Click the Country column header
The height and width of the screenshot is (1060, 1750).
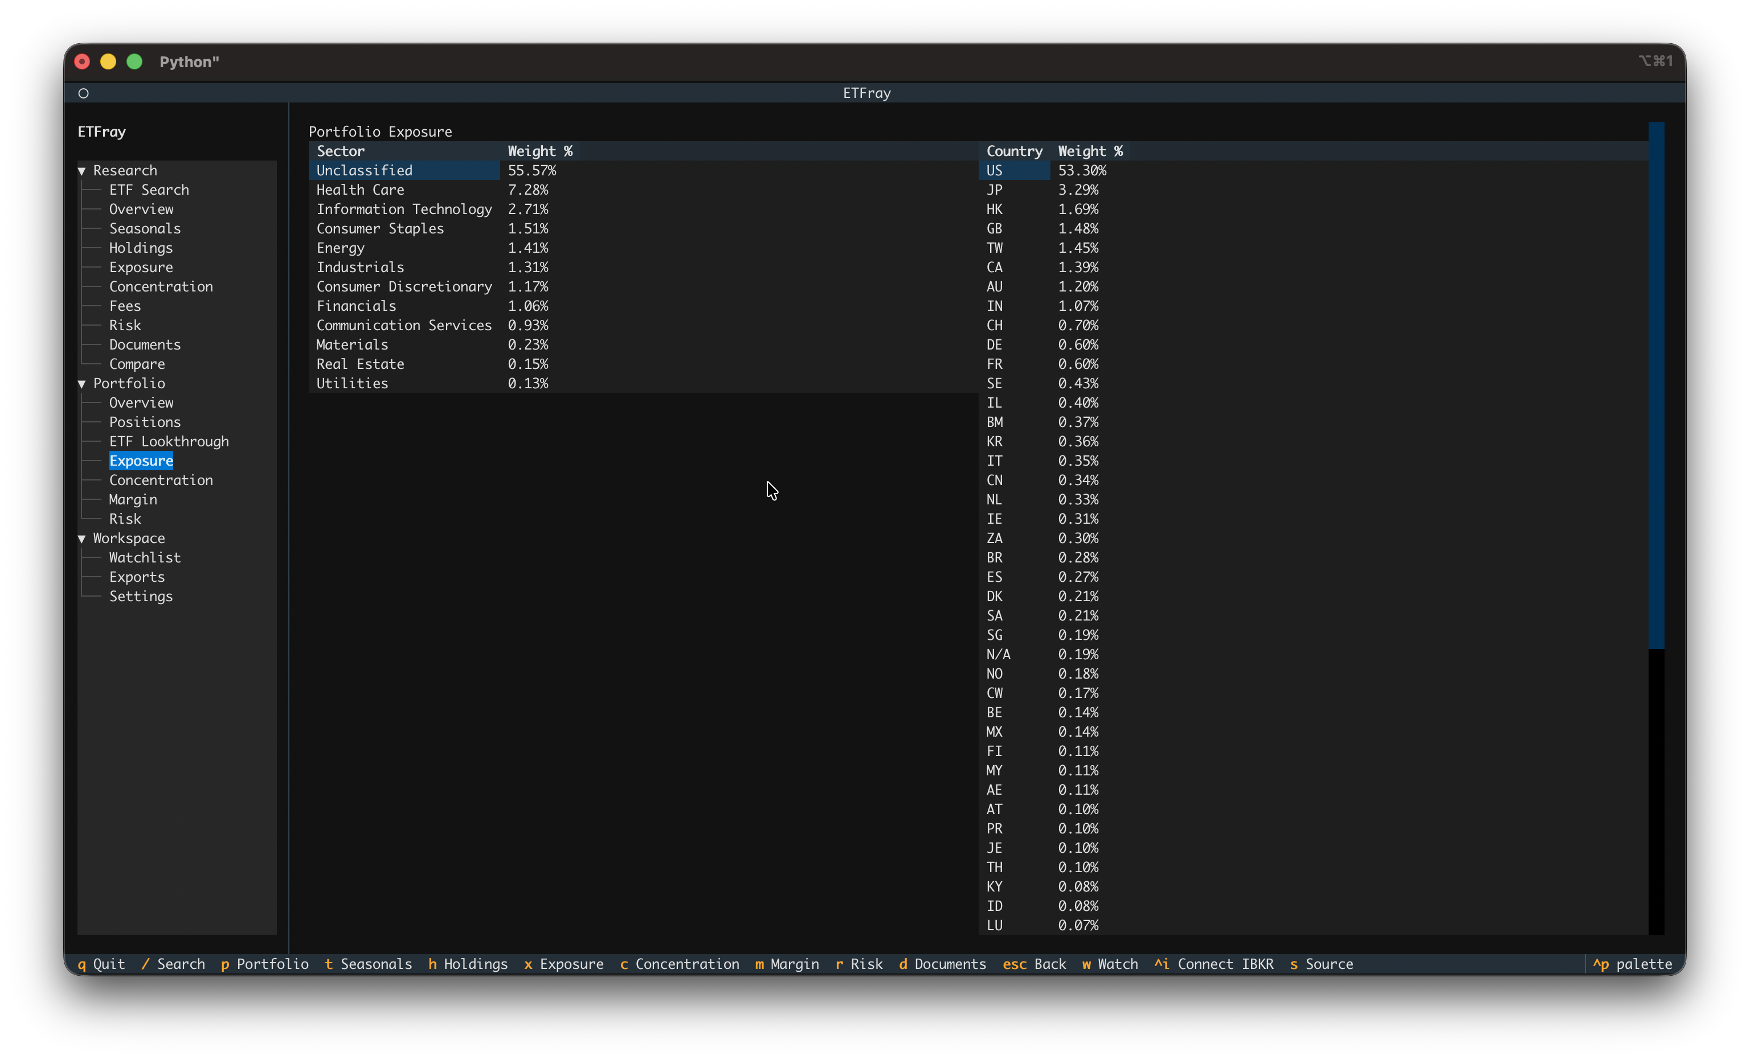pos(1014,151)
